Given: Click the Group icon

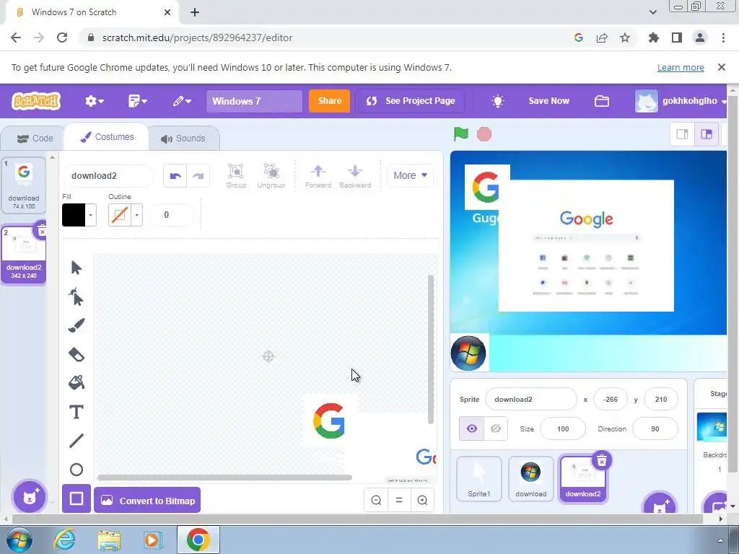Looking at the screenshot, I should click(236, 176).
